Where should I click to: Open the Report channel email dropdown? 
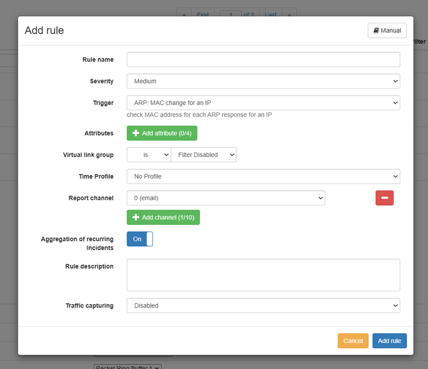coord(226,198)
